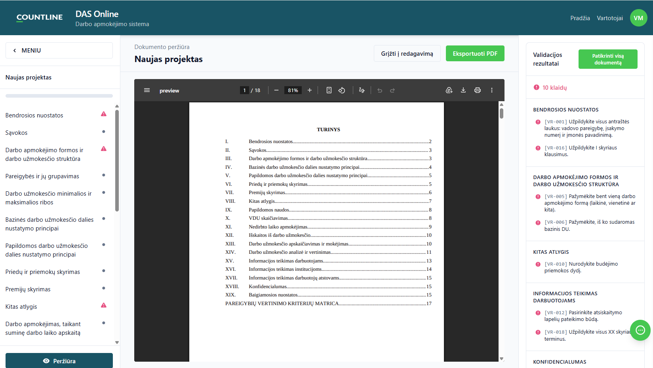Click Patikrinti visą dokumentą button

[608, 59]
